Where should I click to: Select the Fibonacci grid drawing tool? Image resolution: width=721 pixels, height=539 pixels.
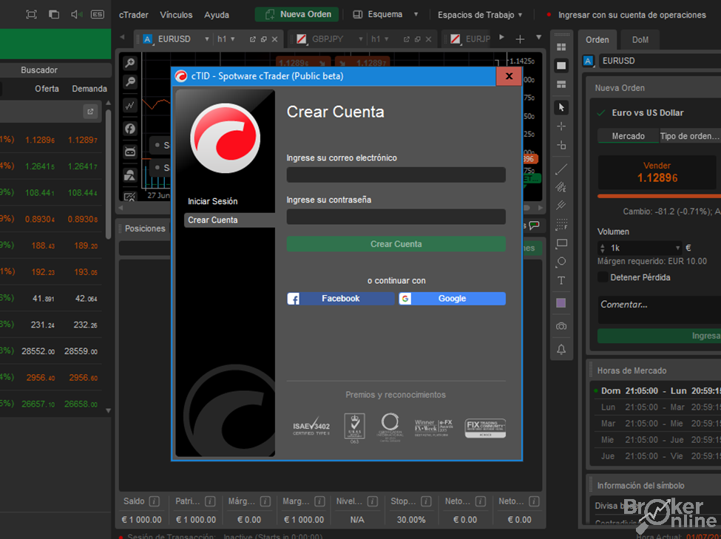tap(561, 224)
